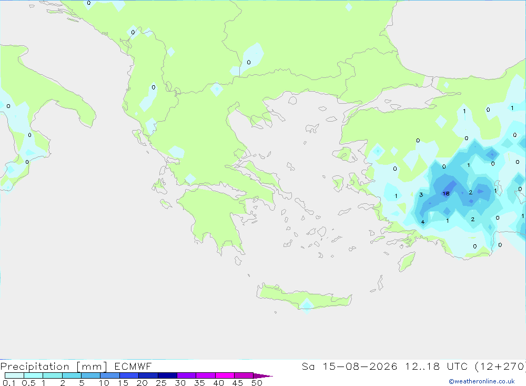Viewport: 526px width, 386px height.
Task: Click the 'Precipitation [mm]' title text
Action: click(54, 366)
